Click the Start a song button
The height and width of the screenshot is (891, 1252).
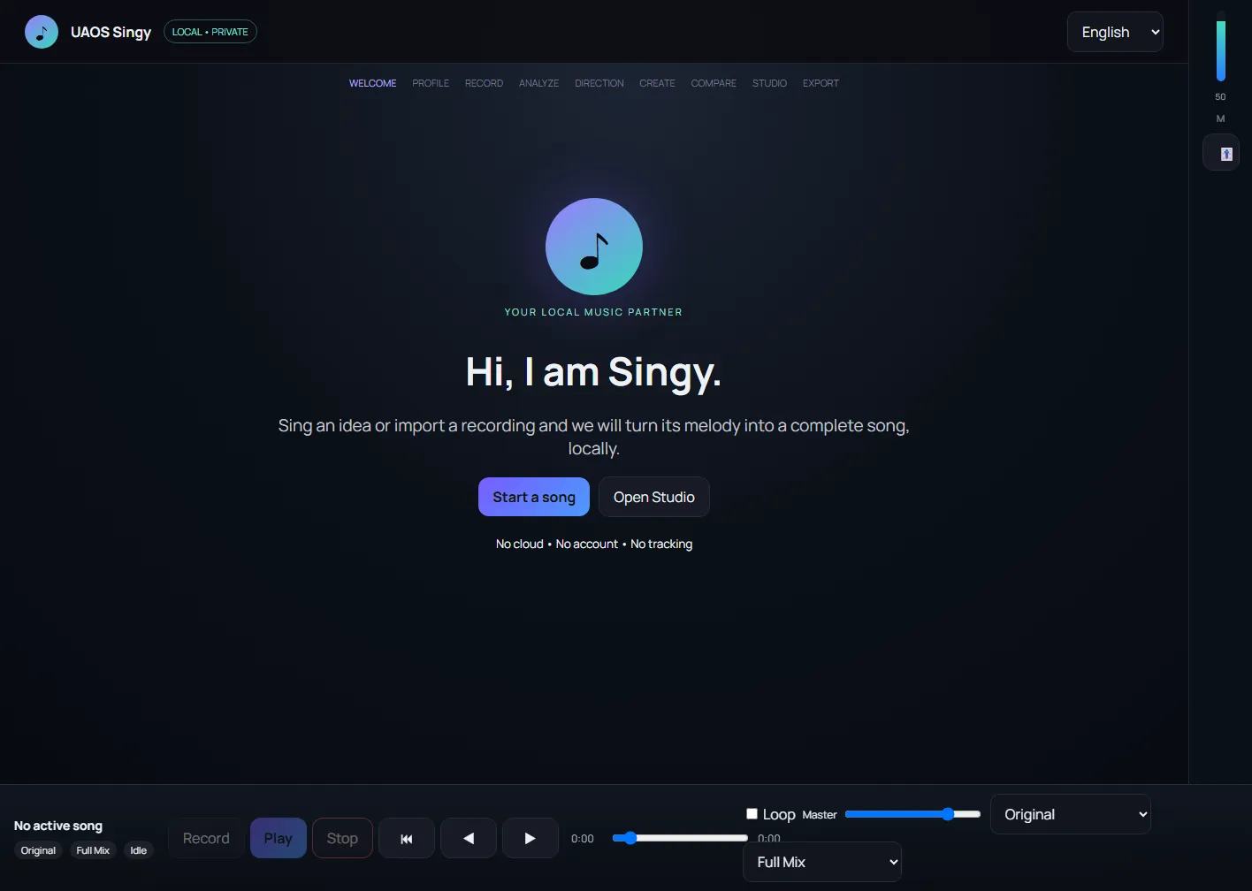pyautogui.click(x=534, y=497)
